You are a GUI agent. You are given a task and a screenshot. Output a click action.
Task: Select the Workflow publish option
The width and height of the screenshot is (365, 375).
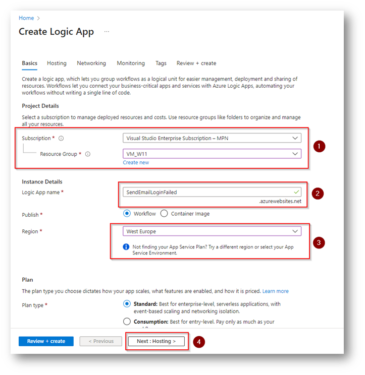[127, 214]
